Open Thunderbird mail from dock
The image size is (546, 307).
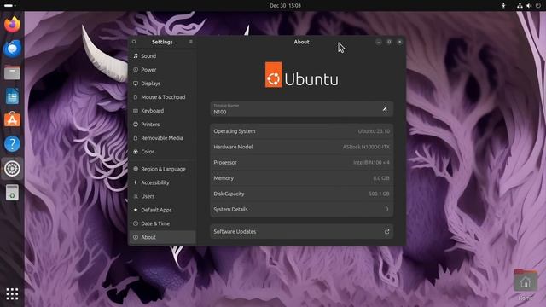point(12,49)
